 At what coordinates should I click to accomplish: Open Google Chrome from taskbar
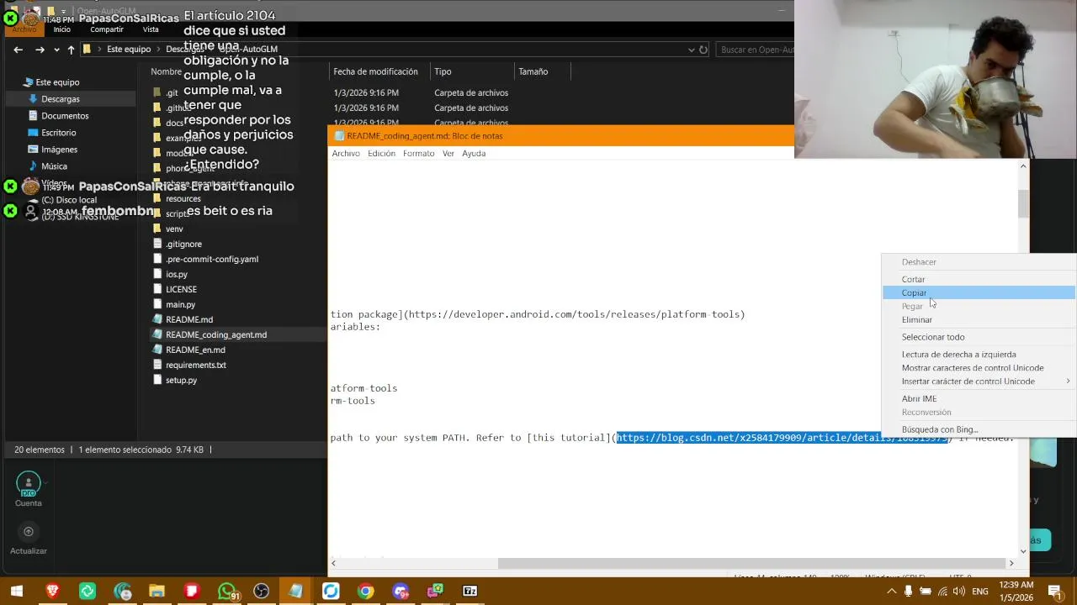coord(365,592)
